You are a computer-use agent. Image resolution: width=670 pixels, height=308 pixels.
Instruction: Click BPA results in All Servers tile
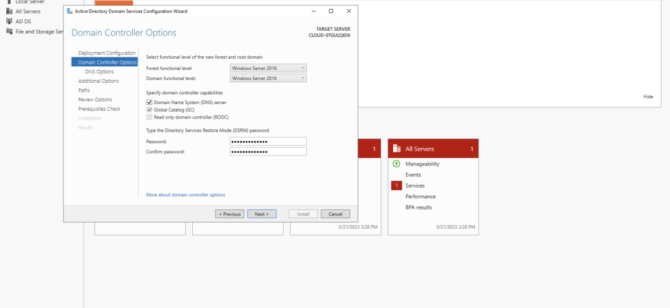pyautogui.click(x=418, y=207)
